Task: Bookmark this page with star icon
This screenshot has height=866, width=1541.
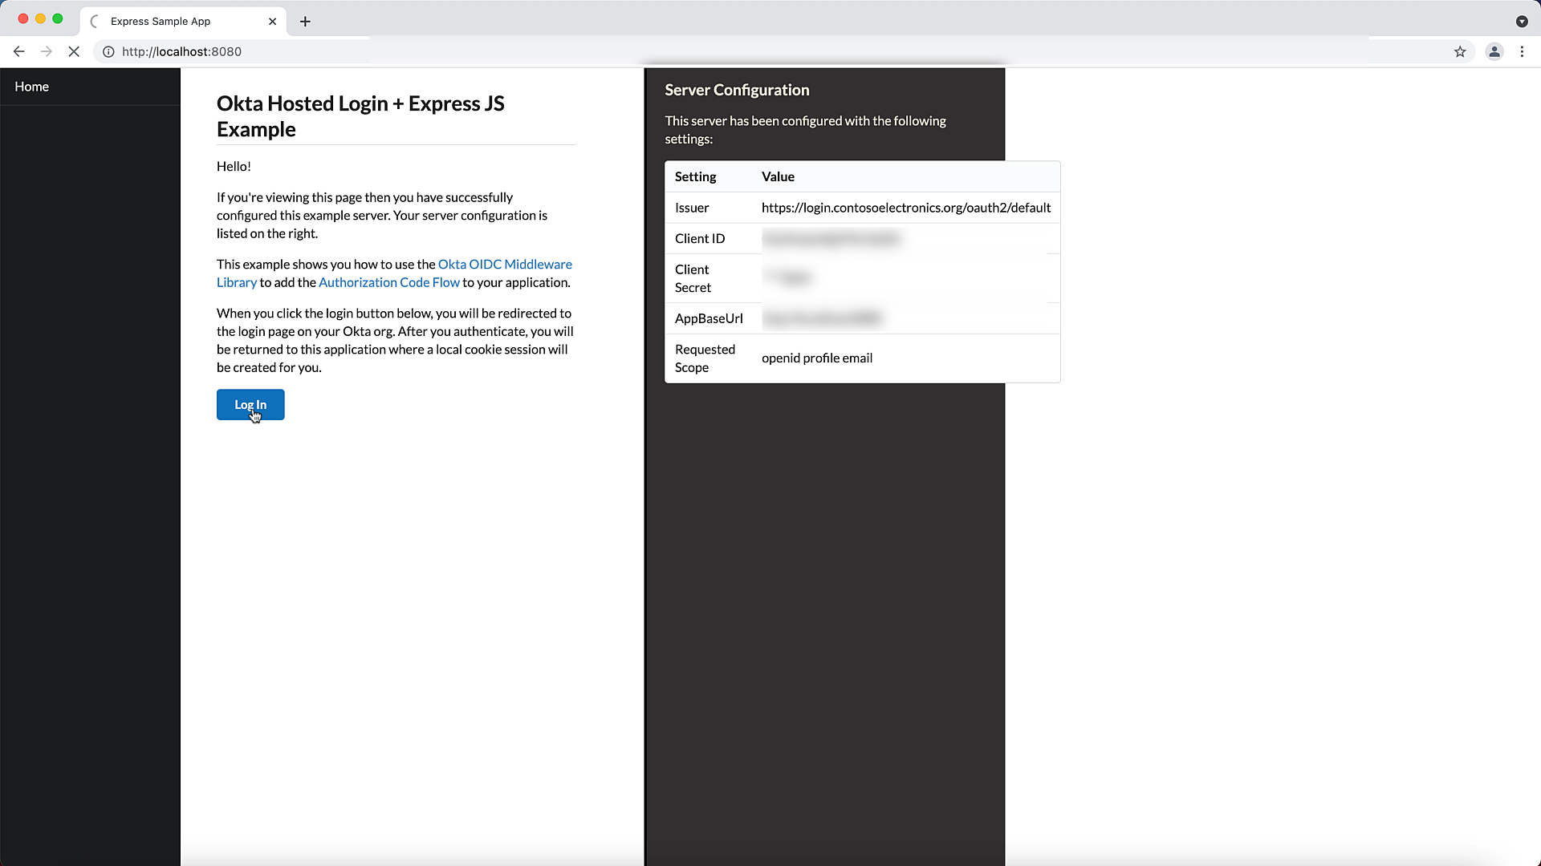Action: tap(1460, 51)
